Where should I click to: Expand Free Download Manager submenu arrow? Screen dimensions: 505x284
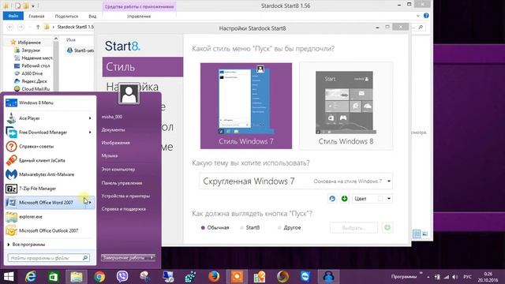click(x=90, y=133)
